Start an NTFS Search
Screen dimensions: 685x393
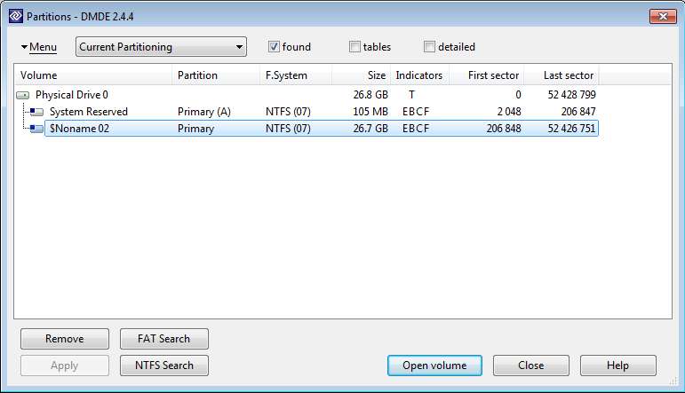[163, 365]
